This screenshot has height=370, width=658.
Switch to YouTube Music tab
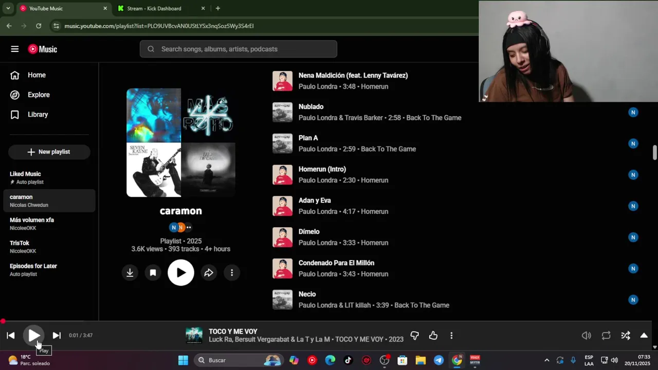pos(63,8)
